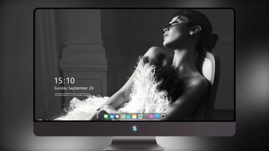Launch the yellow Notes app
The image size is (269, 151).
pyautogui.click(x=134, y=117)
